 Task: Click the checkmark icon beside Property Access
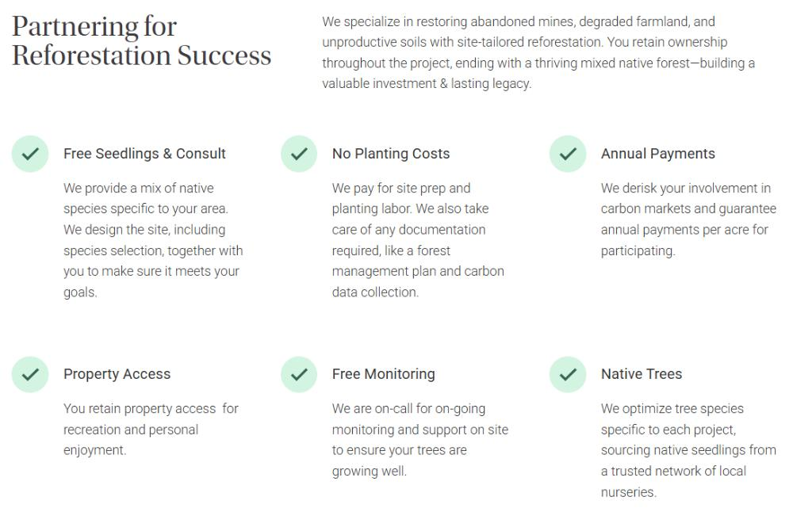pos(30,374)
